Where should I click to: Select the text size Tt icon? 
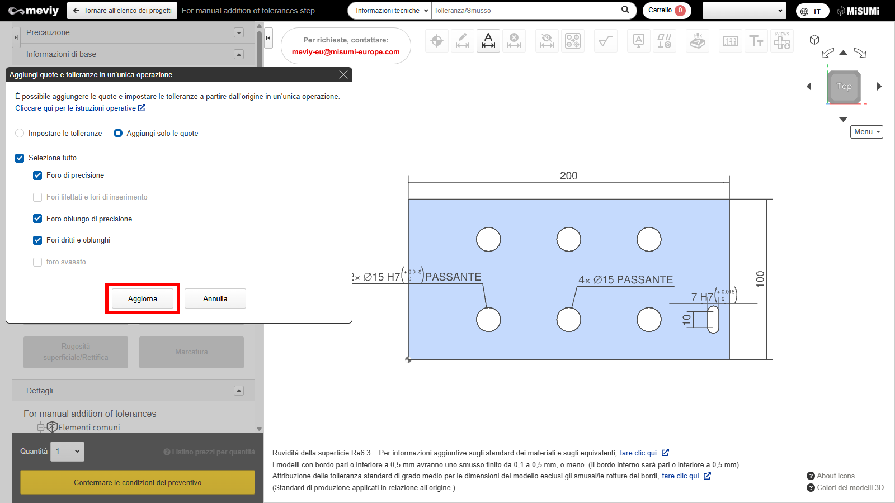[x=756, y=41]
